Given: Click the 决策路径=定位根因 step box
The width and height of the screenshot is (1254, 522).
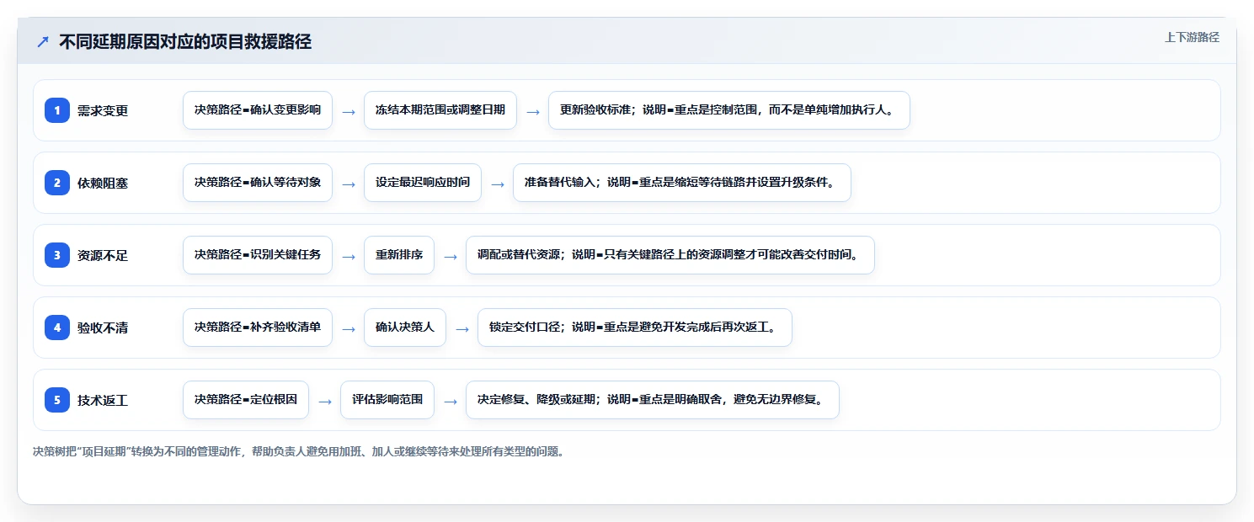Looking at the screenshot, I should click(x=246, y=400).
